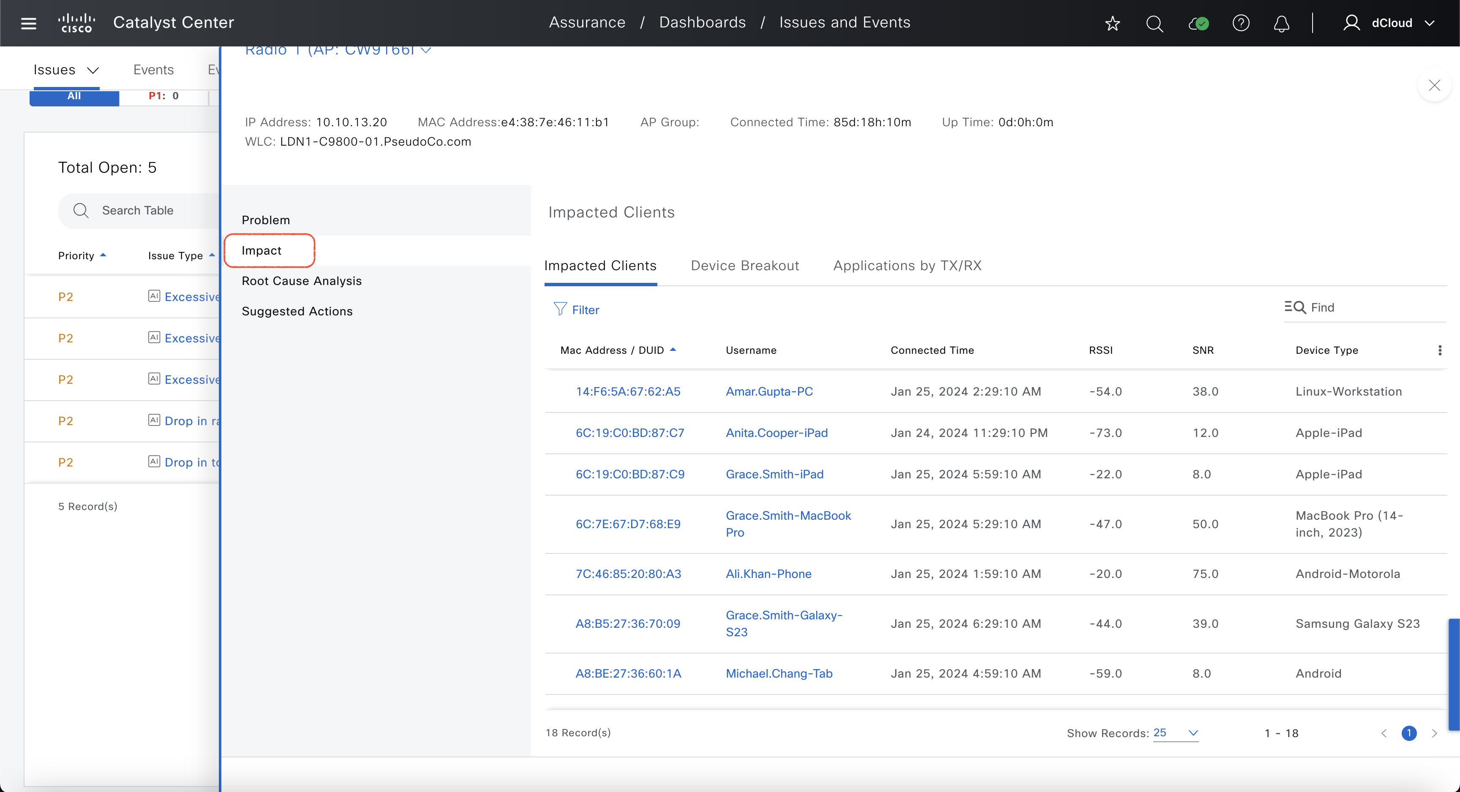Open table column options kebab menu
1460x792 pixels.
coord(1440,350)
